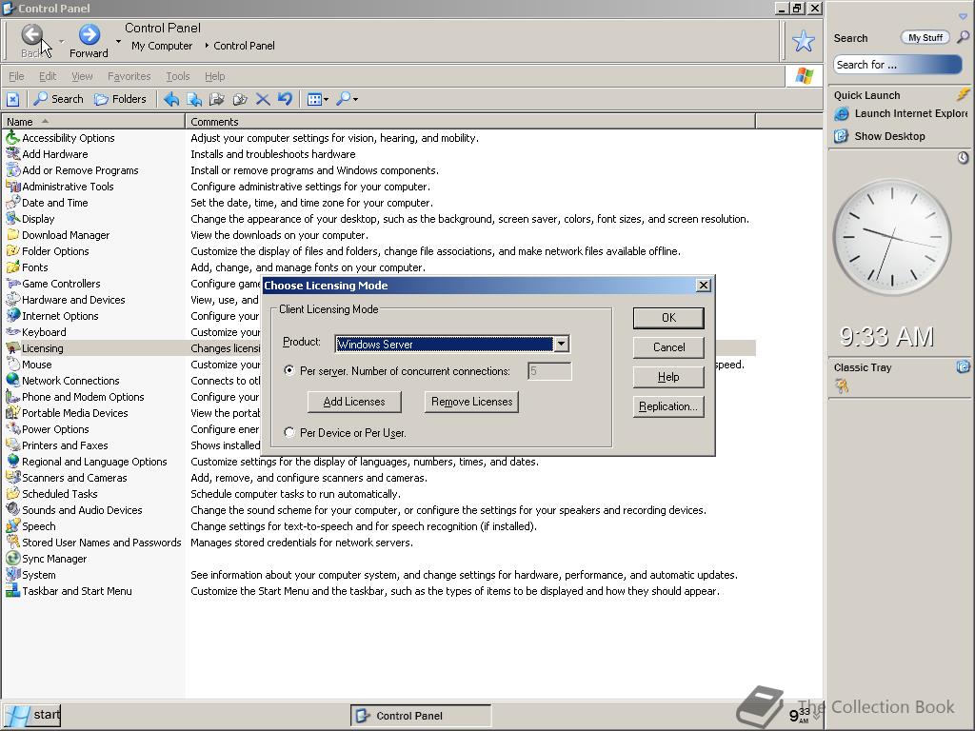The height and width of the screenshot is (731, 975).
Task: Open the File menu
Action: (x=16, y=76)
